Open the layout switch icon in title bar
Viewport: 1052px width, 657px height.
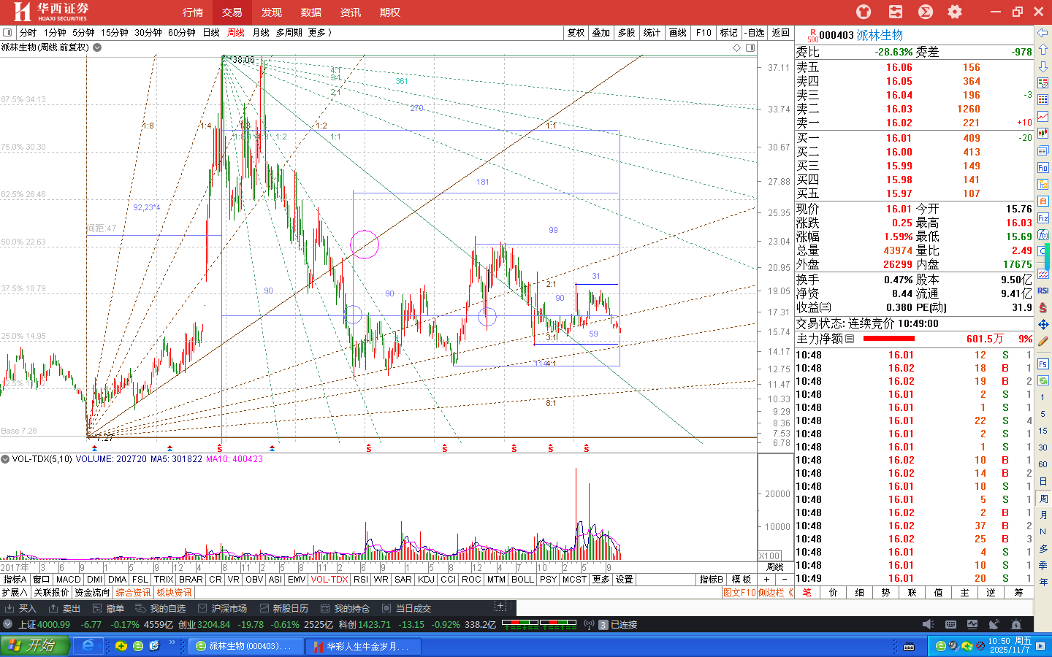895,12
